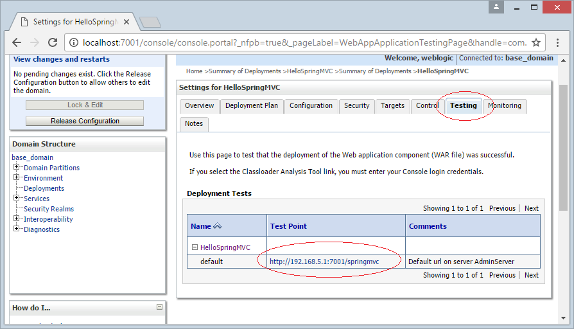
Task: Switch to the Control tab
Action: point(427,106)
